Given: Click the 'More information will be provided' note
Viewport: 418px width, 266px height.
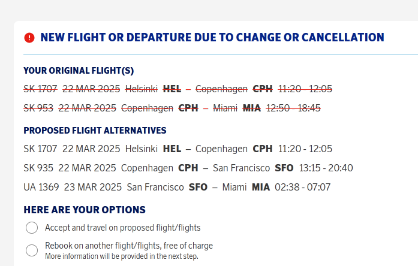Looking at the screenshot, I should coord(121,256).
